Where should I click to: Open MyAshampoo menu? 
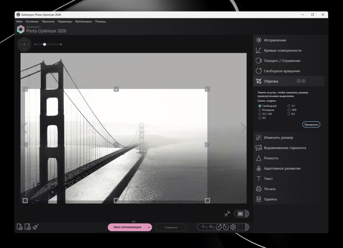coord(84,21)
